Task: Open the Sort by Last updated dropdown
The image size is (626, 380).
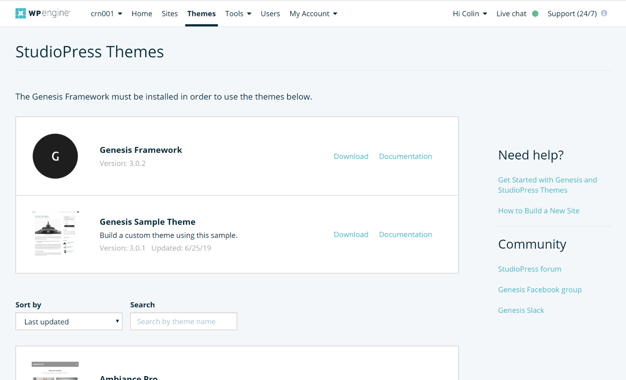Action: (x=69, y=321)
